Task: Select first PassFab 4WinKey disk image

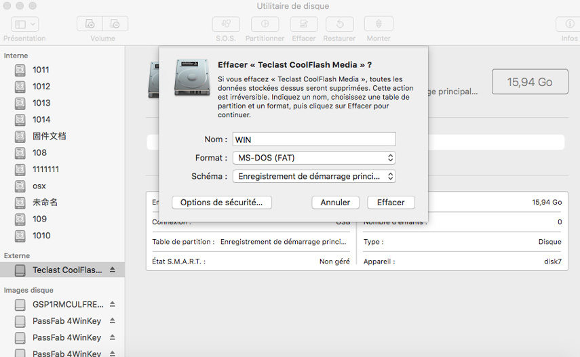Action: 66,321
